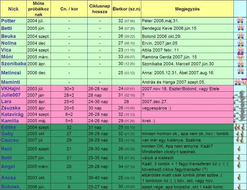Click the crossed-fingers icon in Ancsa's row
The height and width of the screenshot is (190, 247).
tap(240, 178)
